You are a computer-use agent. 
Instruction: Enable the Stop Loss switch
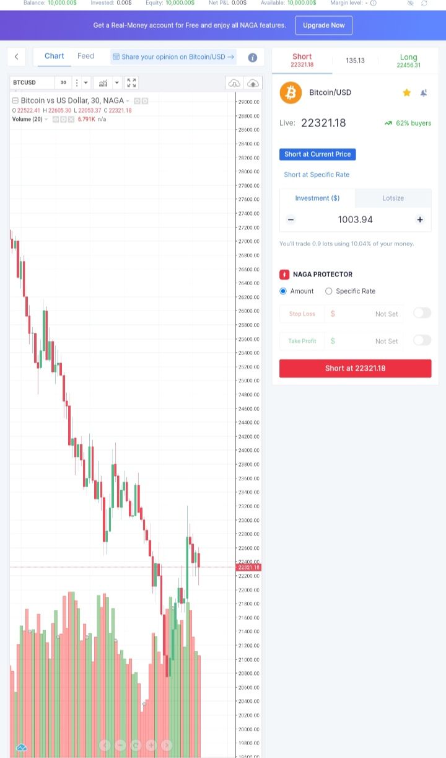point(422,313)
